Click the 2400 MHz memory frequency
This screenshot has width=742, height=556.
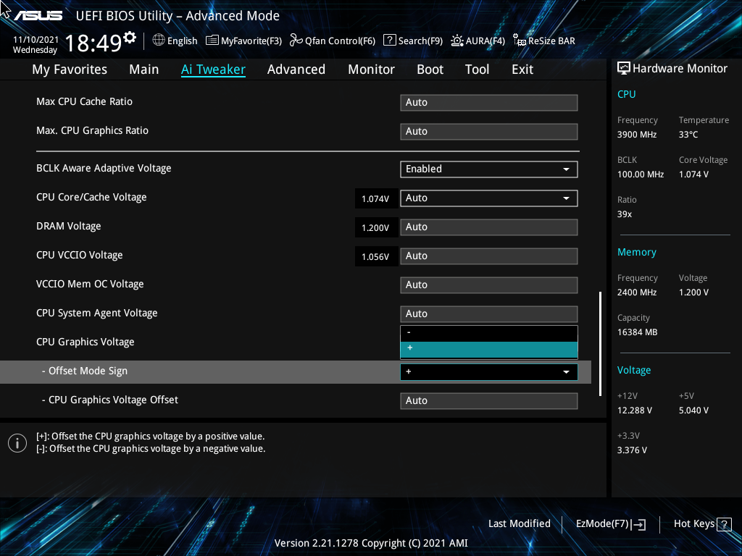coord(637,292)
